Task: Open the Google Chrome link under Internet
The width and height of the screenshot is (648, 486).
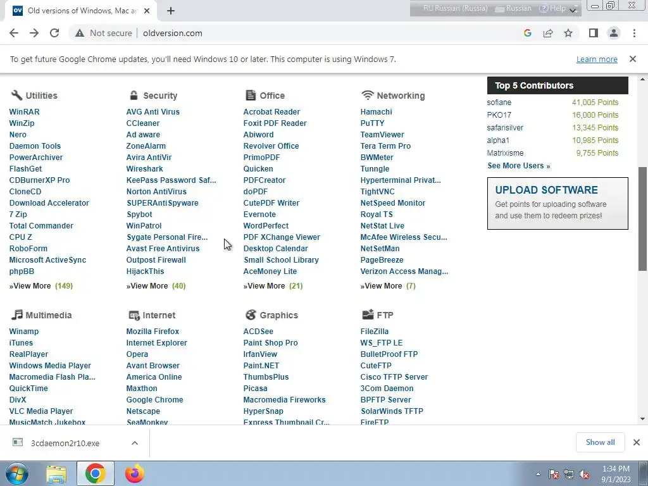Action: pyautogui.click(x=154, y=400)
